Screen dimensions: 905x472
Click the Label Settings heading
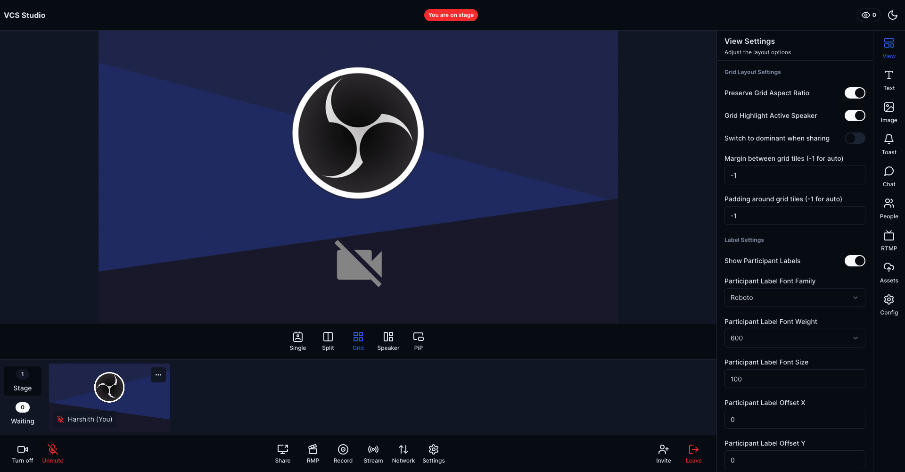pyautogui.click(x=744, y=240)
